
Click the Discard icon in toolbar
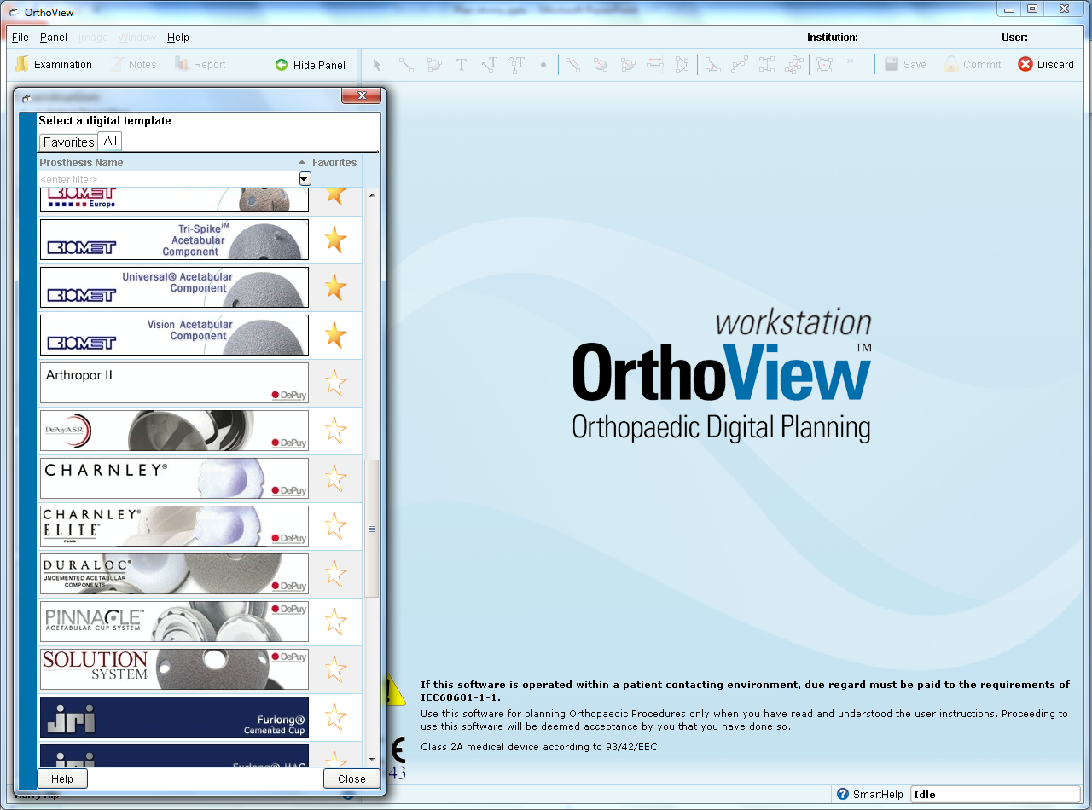coord(1025,65)
